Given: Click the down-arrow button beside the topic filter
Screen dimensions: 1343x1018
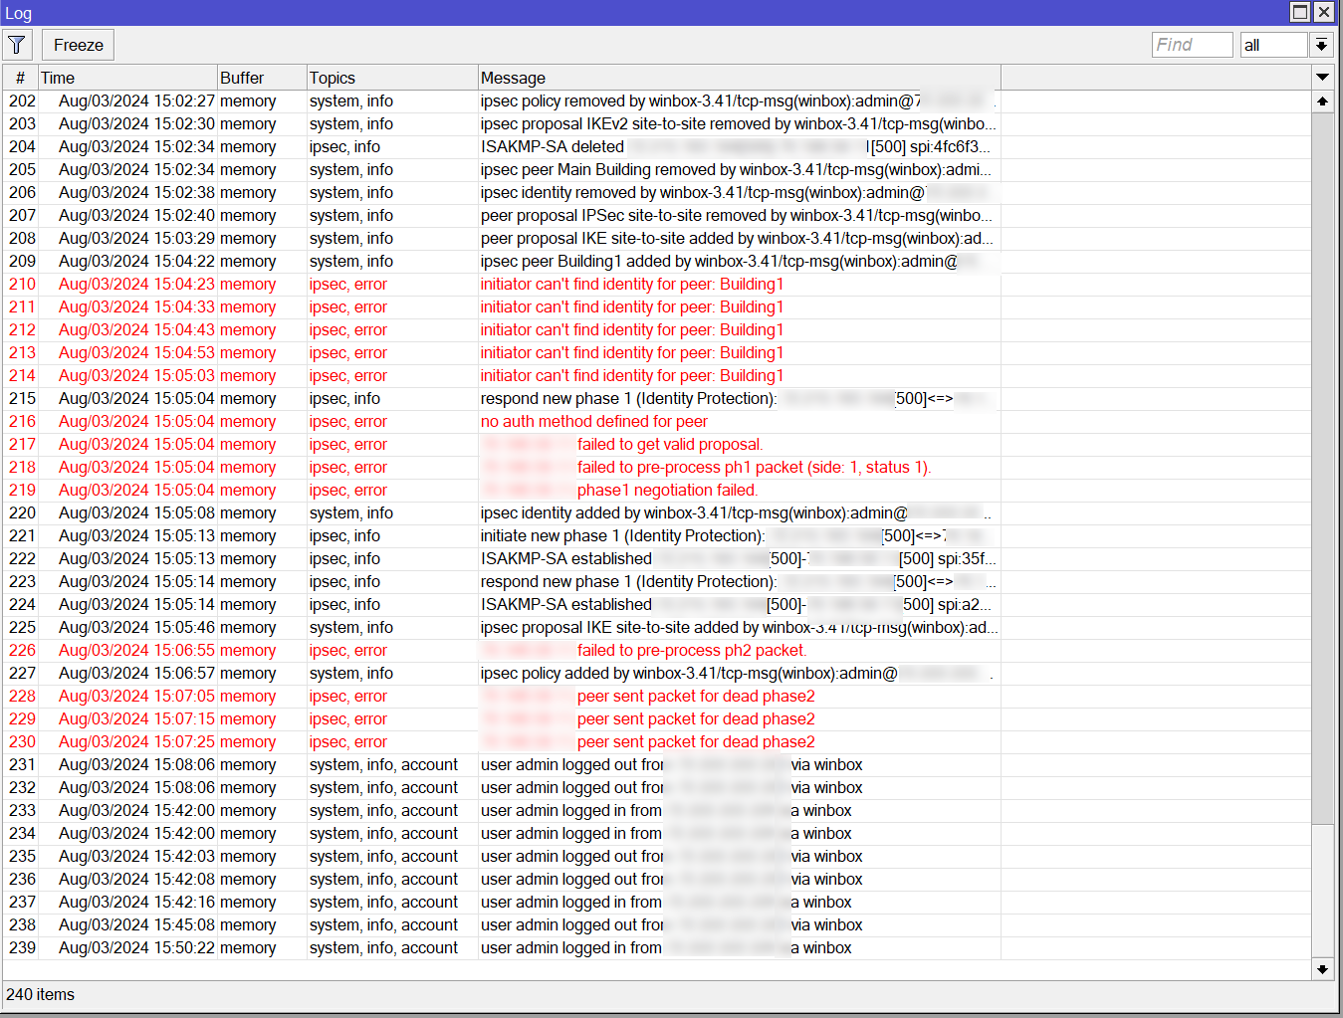Looking at the screenshot, I should click(x=1322, y=44).
